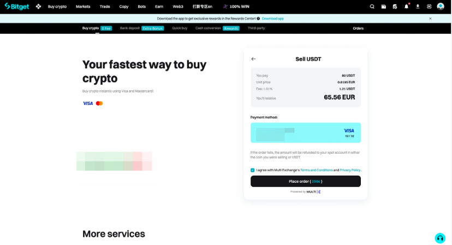Open the Buy crypto menu in the top nav
The image size is (452, 245).
pos(57,7)
